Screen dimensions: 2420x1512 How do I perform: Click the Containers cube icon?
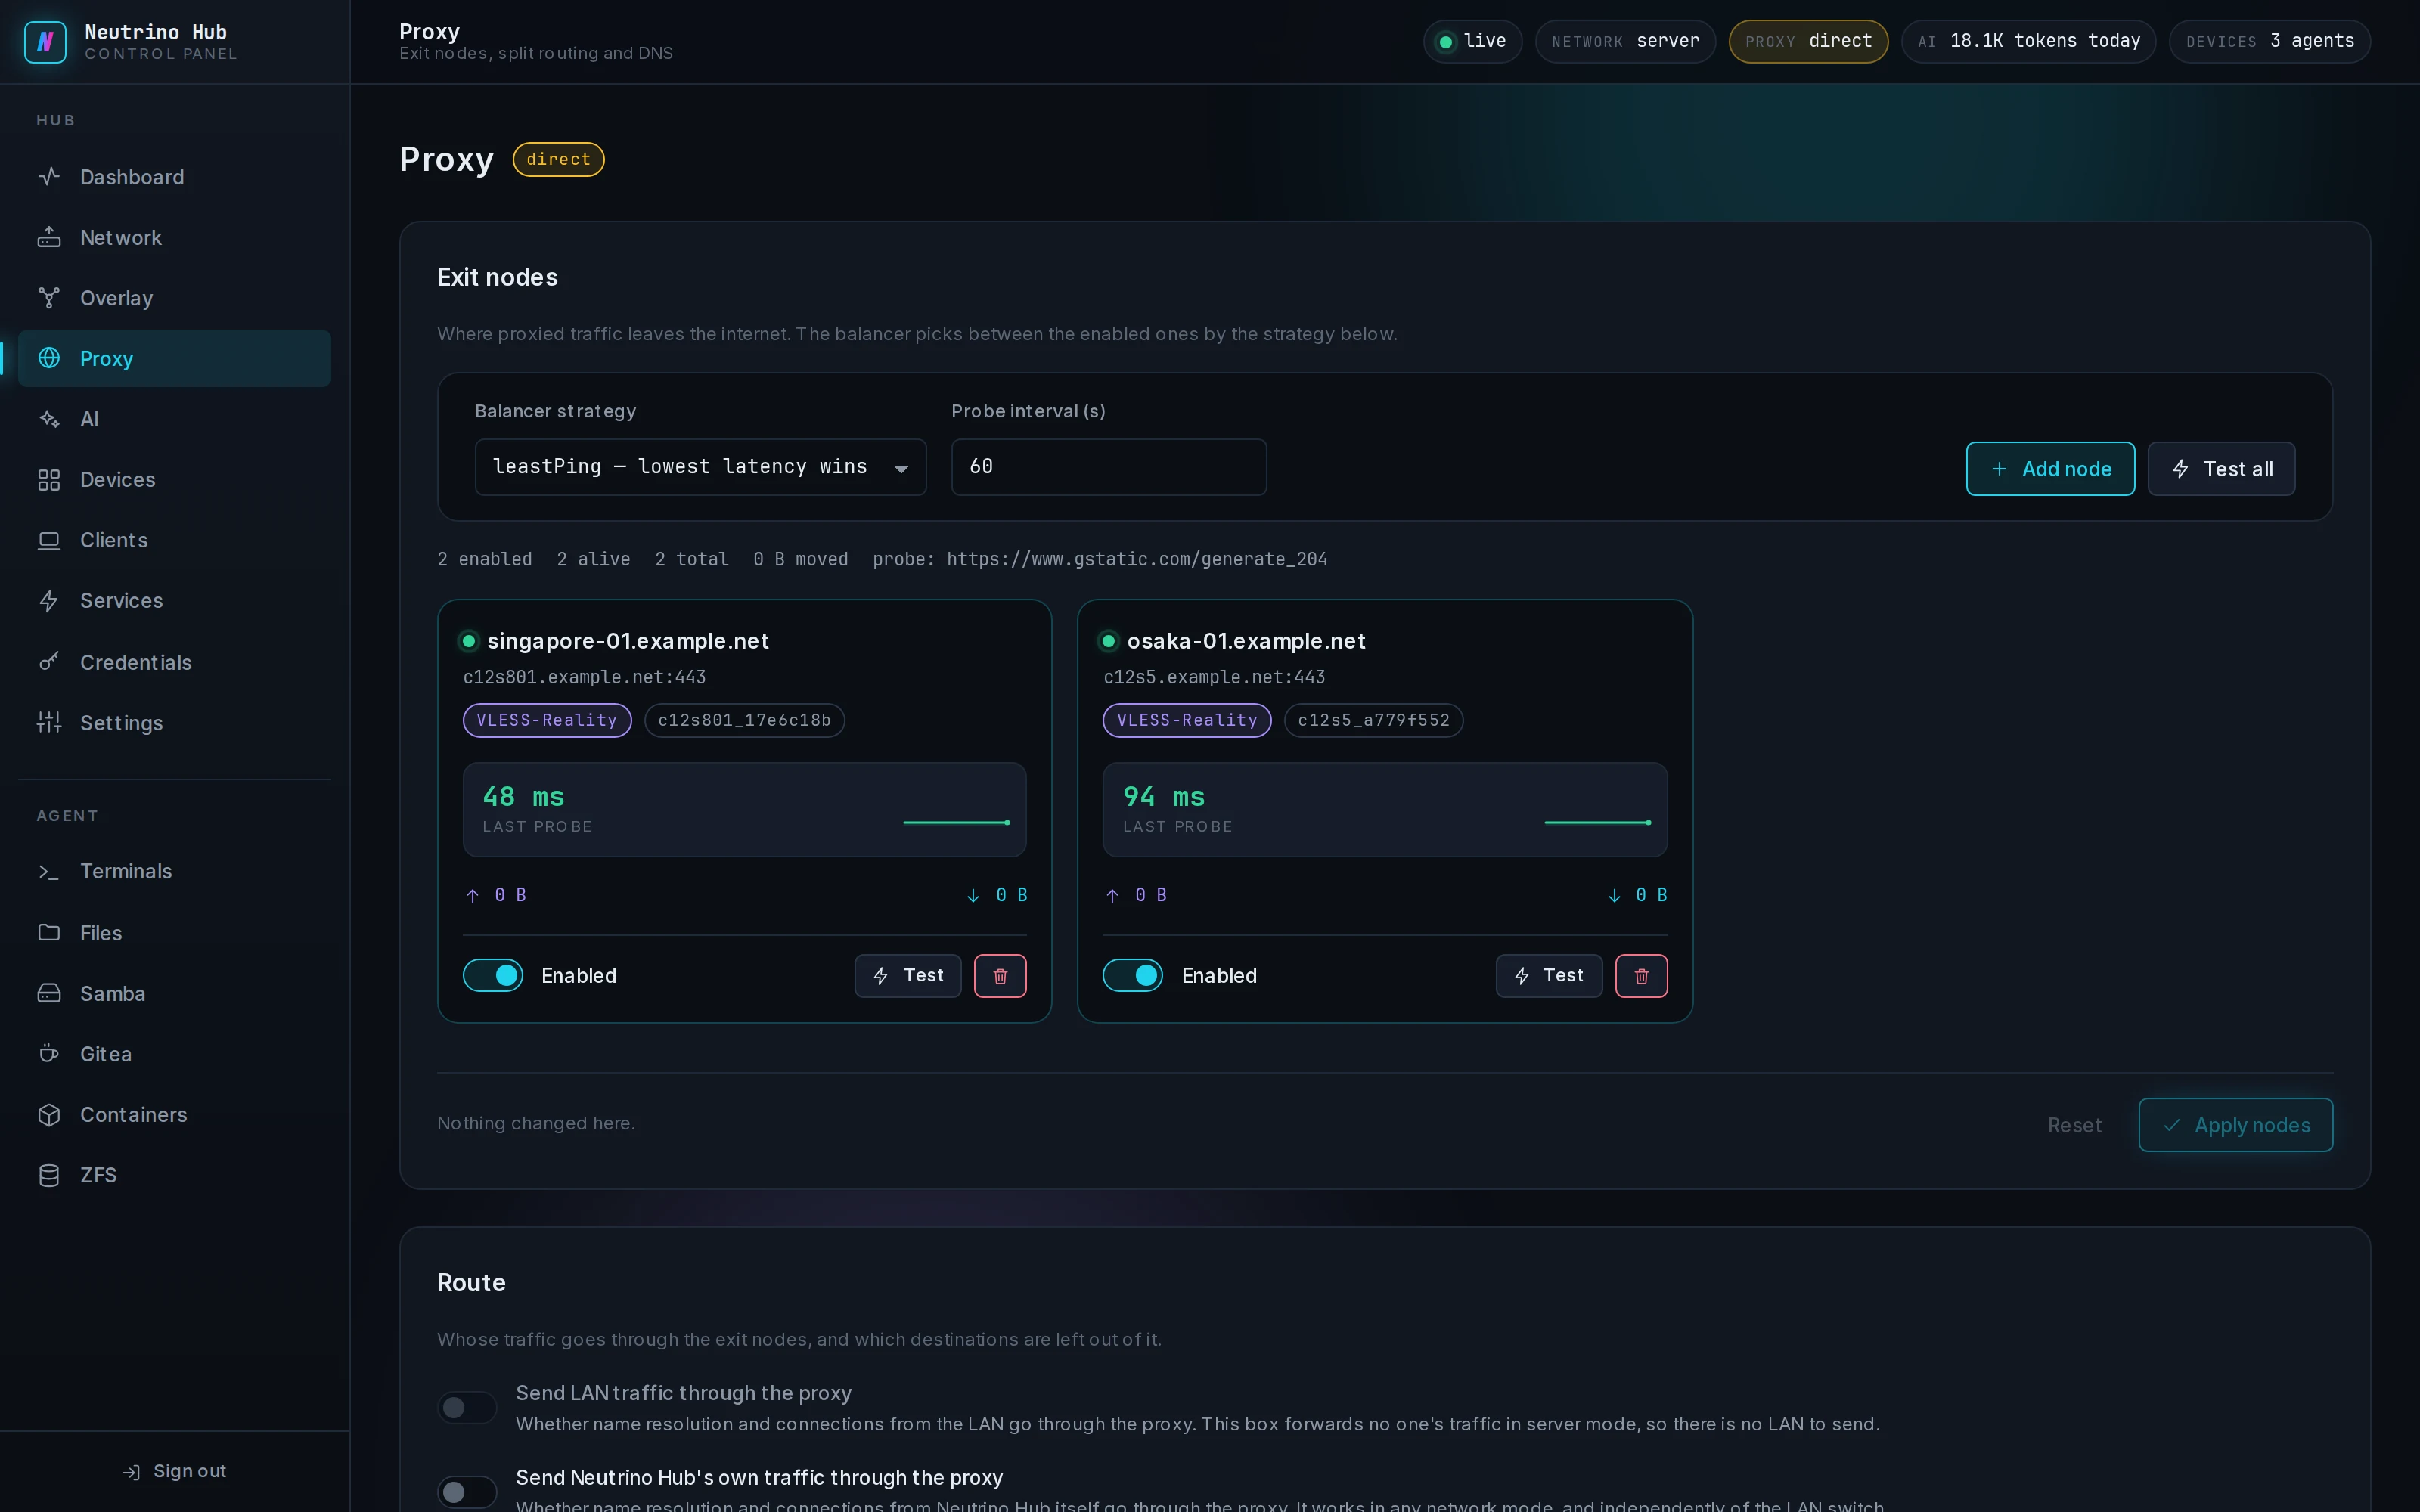(x=49, y=1115)
